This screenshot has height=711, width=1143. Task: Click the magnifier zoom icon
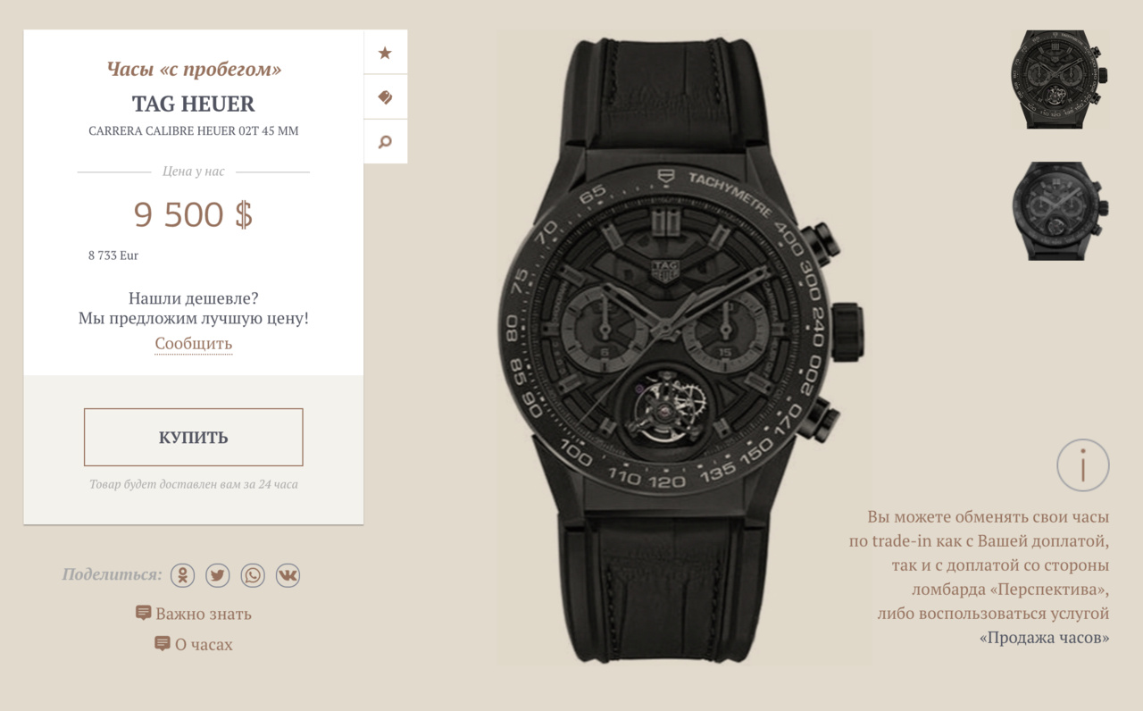click(385, 142)
